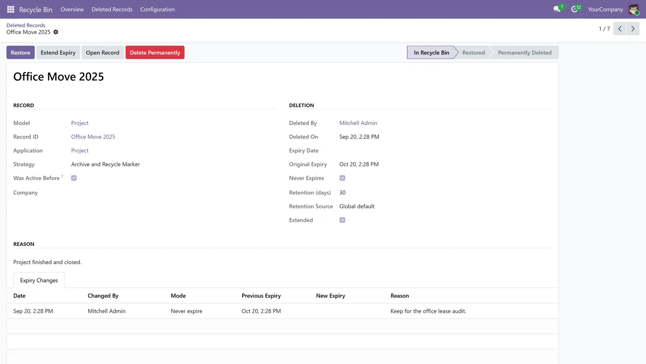Open the Configuration menu
646x364 pixels.
pos(157,9)
